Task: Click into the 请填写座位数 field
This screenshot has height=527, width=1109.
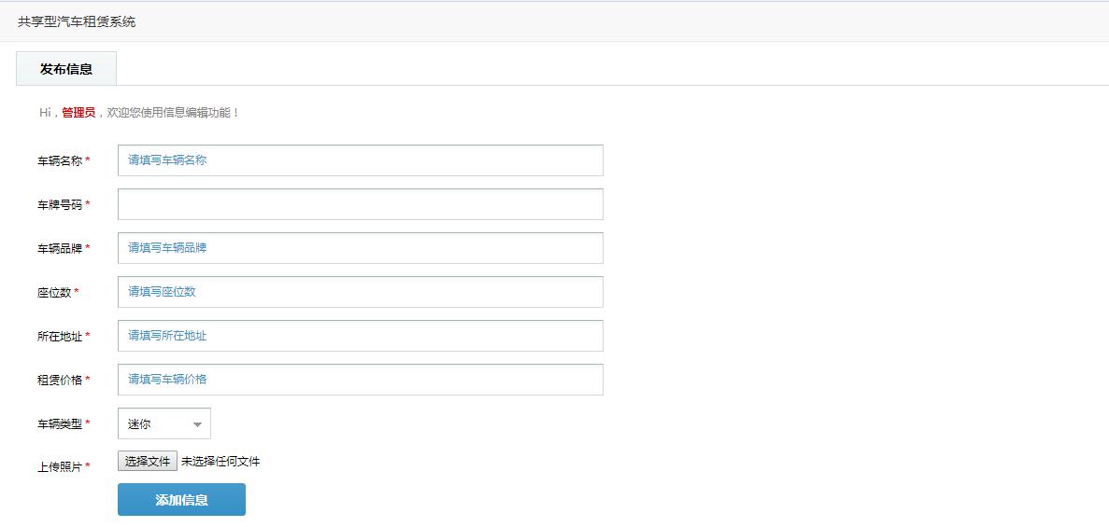Action: click(x=360, y=292)
